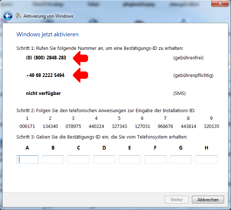Click installation ID block 968676
This screenshot has height=210, width=231.
coord(165,126)
